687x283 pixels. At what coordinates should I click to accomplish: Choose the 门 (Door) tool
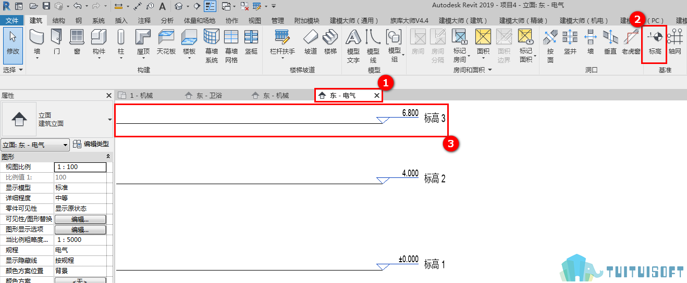(56, 42)
